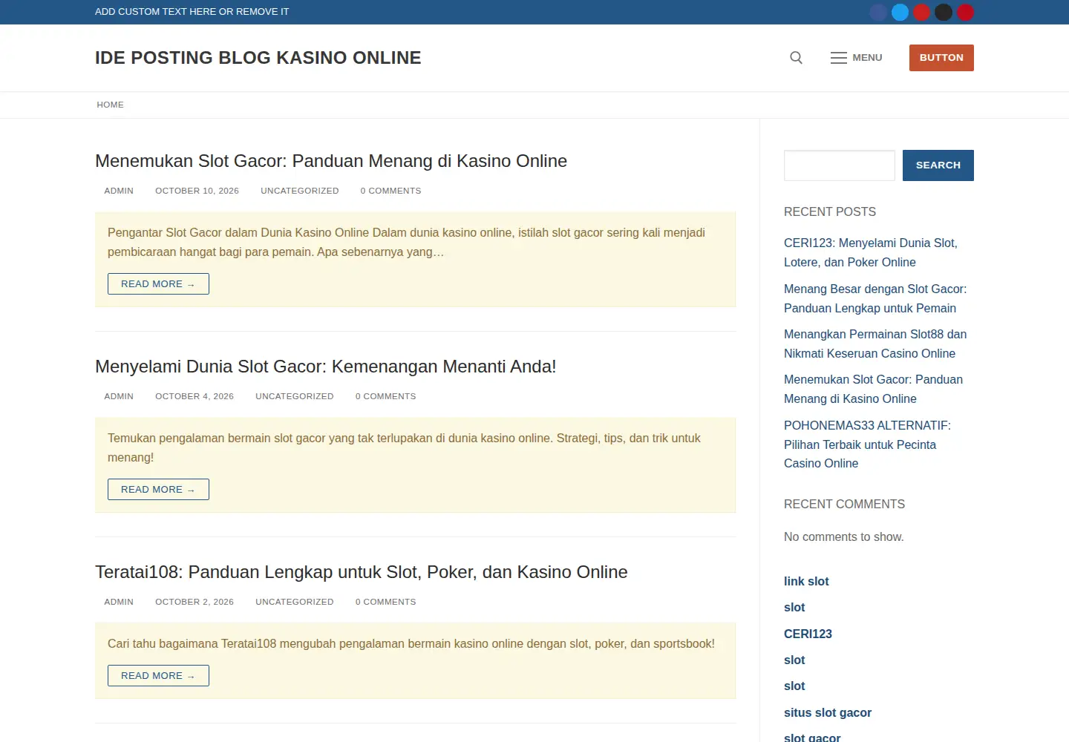The image size is (1069, 742).
Task: Click the dark blue social circle icon
Action: (x=878, y=12)
